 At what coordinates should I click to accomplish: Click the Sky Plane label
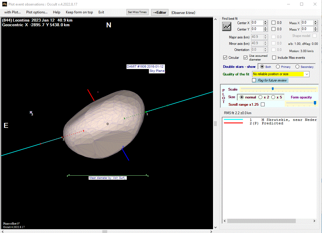157,71
